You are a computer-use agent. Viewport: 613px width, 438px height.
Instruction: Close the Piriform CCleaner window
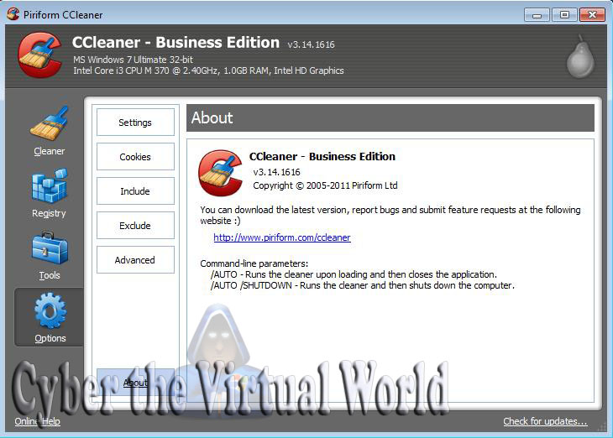pos(592,15)
